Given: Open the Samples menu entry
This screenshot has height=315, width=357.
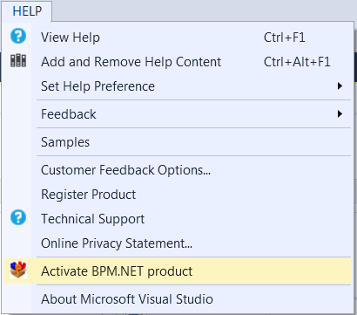Looking at the screenshot, I should [178, 142].
